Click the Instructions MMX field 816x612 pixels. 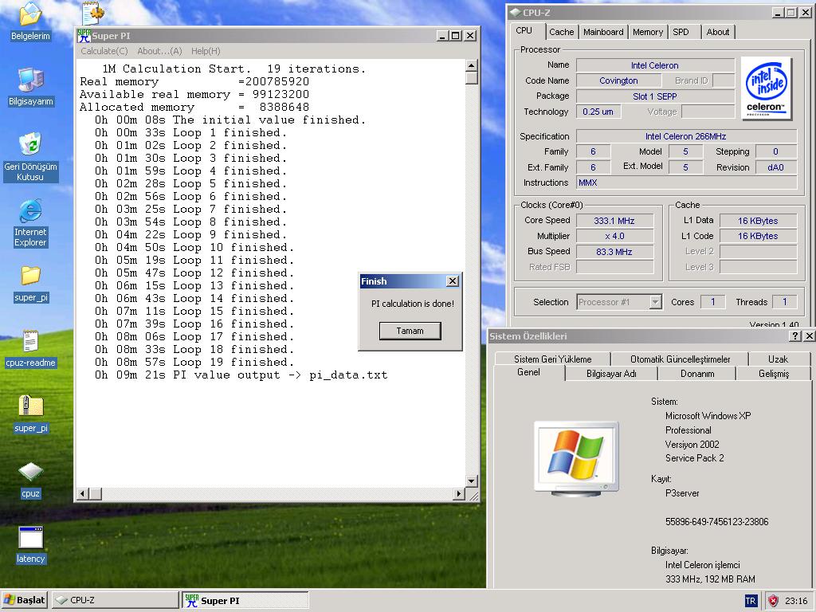coord(686,182)
